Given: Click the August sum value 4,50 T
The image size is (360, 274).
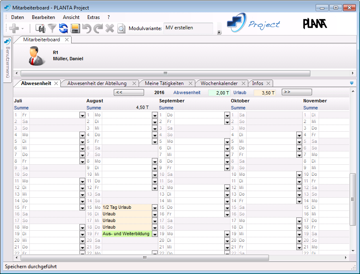Looking at the screenshot, I should click(142, 108).
